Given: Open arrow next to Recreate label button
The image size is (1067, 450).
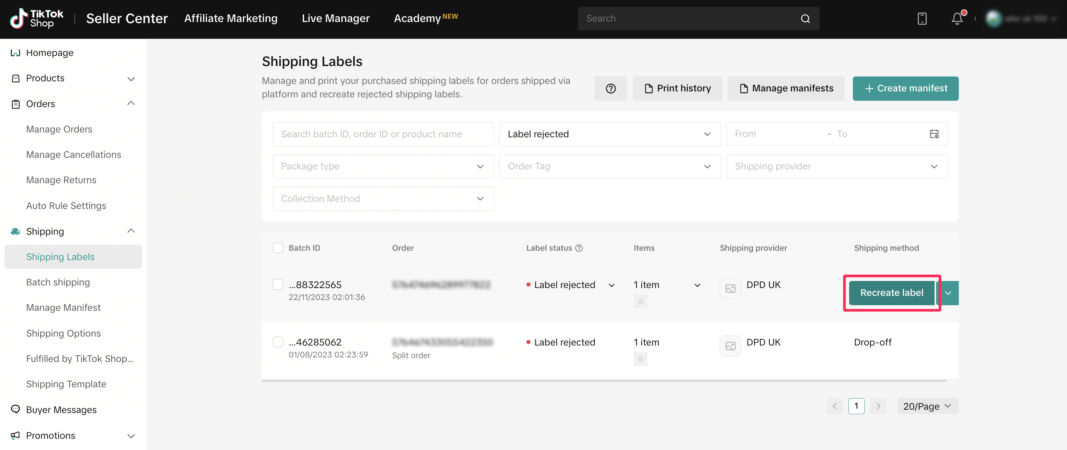Looking at the screenshot, I should click(948, 293).
